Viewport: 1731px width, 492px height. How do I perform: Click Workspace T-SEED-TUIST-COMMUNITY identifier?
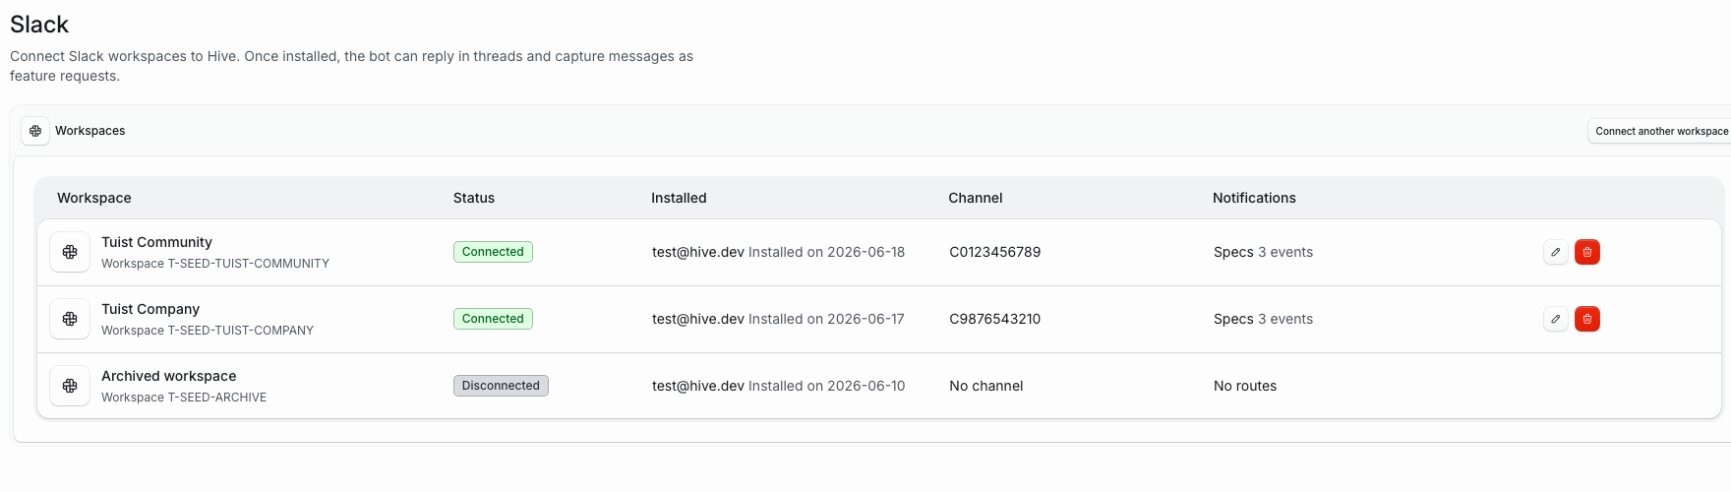click(215, 264)
